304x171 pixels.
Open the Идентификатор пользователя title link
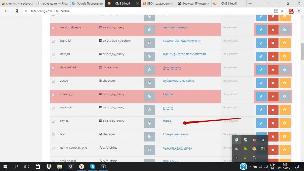pyautogui.click(x=184, y=54)
